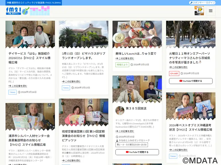Click the clock icon beside 2026年3月16日
221x165 pixels.
click(x=19, y=92)
